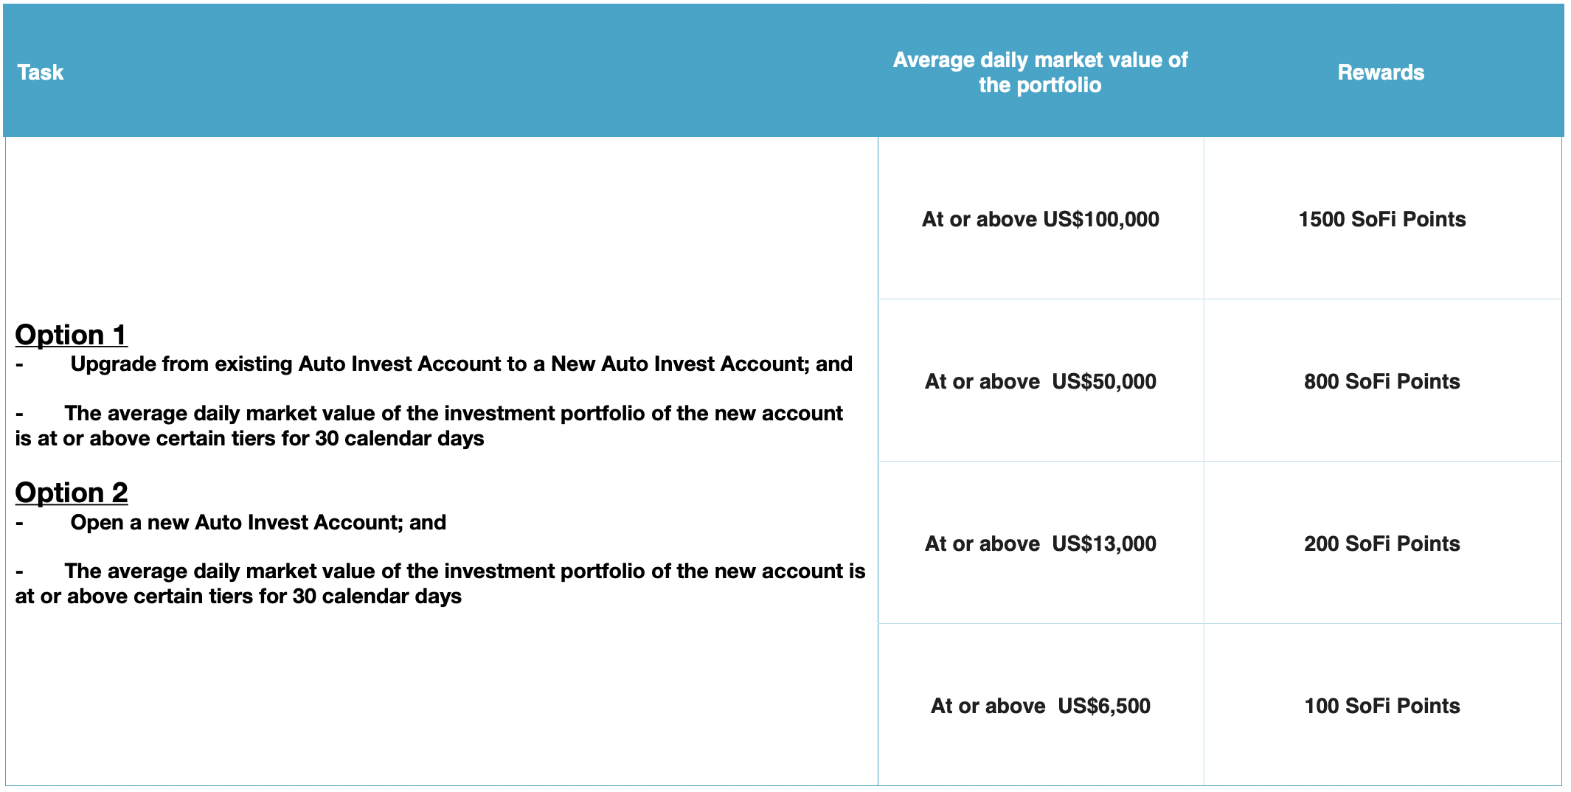This screenshot has height=792, width=1571.
Task: Click the underlined Option 2 heading
Action: point(71,493)
